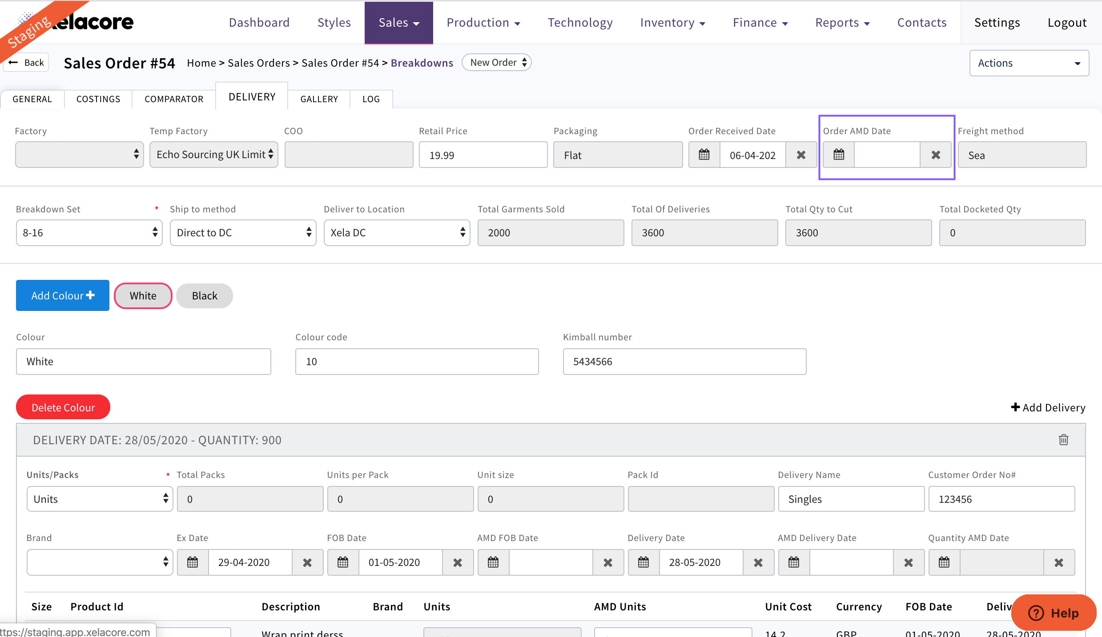Switch to the Black colour pill
Screen dimensions: 1102x637
pyautogui.click(x=205, y=296)
